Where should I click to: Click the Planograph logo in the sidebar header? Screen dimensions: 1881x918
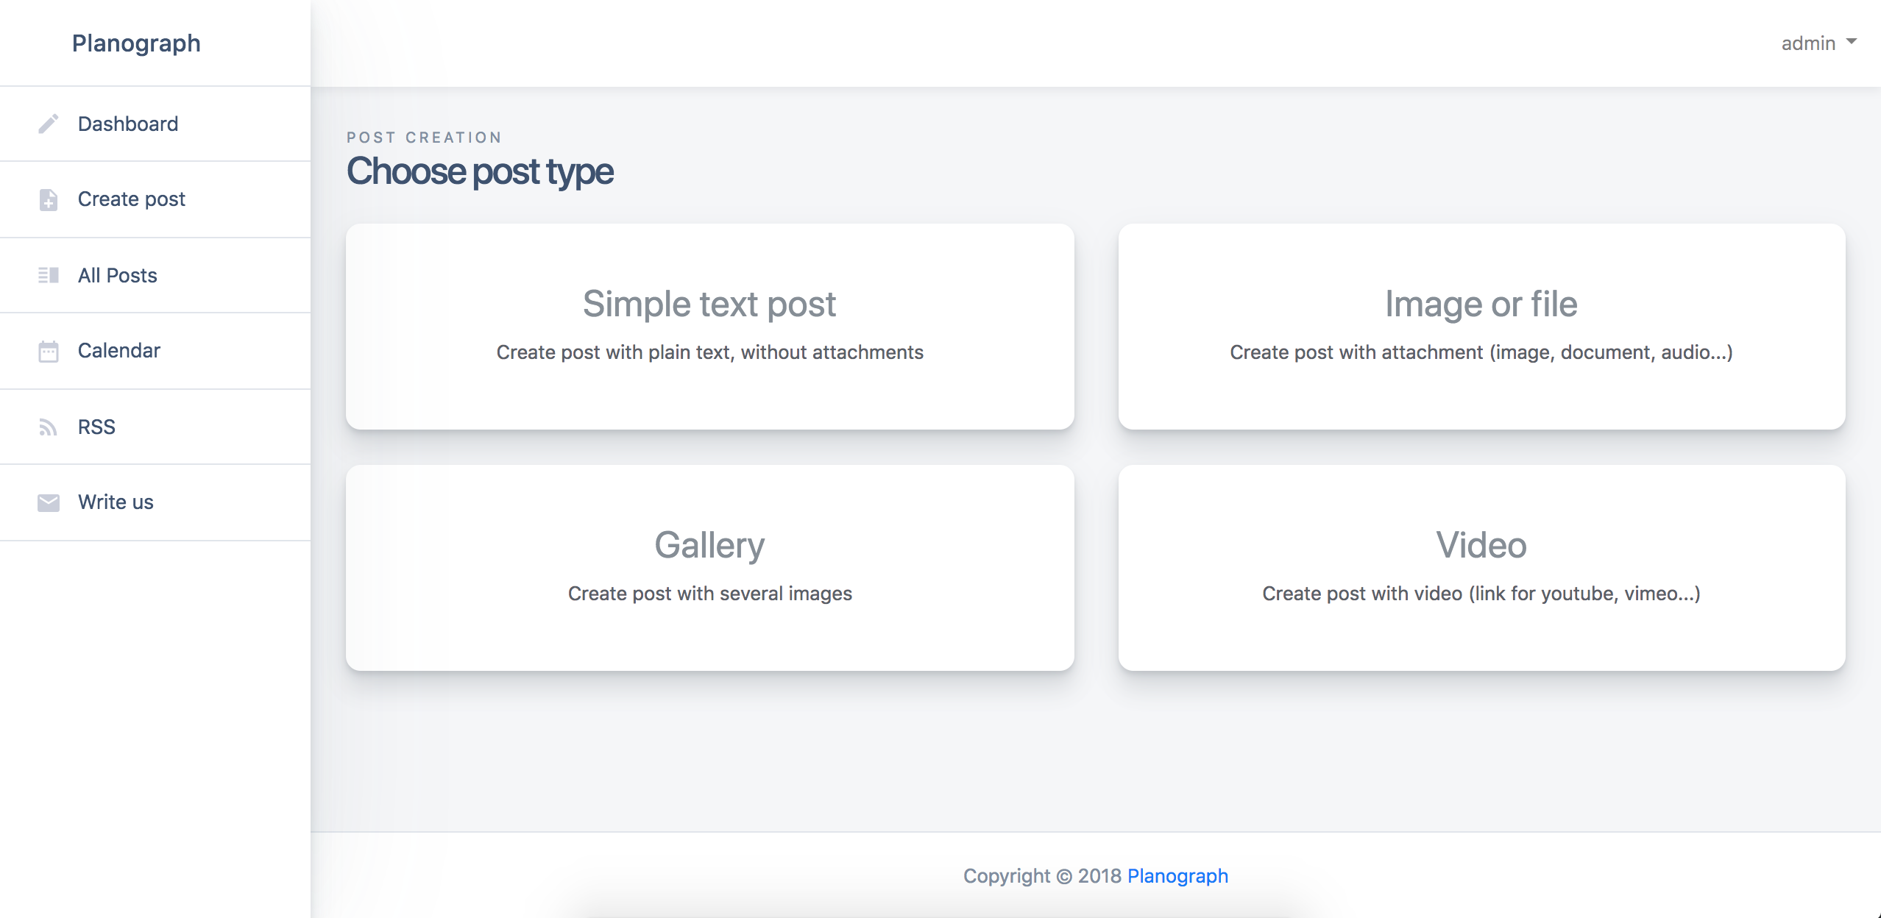136,43
